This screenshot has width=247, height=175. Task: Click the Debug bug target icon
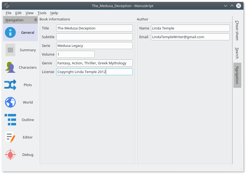(x=10, y=155)
